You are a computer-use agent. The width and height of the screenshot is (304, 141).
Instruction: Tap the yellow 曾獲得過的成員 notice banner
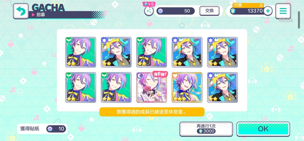[152, 112]
